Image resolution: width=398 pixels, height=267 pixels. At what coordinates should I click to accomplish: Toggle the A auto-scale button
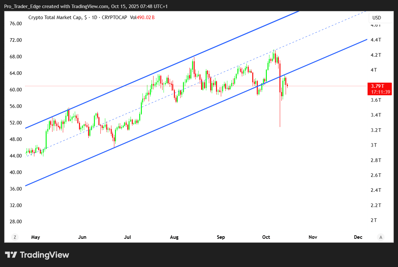pos(381,237)
